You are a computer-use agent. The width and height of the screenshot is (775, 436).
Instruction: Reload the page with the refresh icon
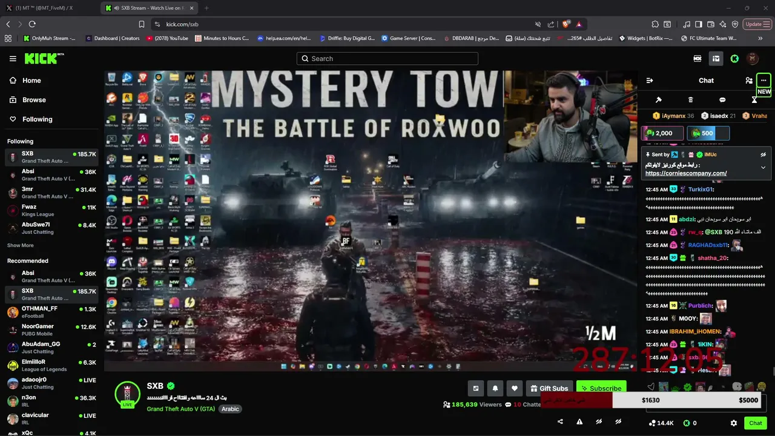pos(32,24)
